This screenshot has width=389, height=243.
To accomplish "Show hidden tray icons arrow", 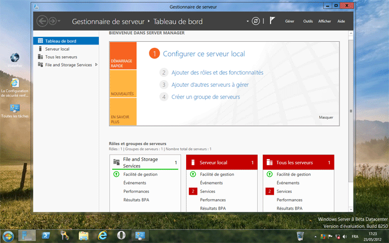I will [315, 236].
